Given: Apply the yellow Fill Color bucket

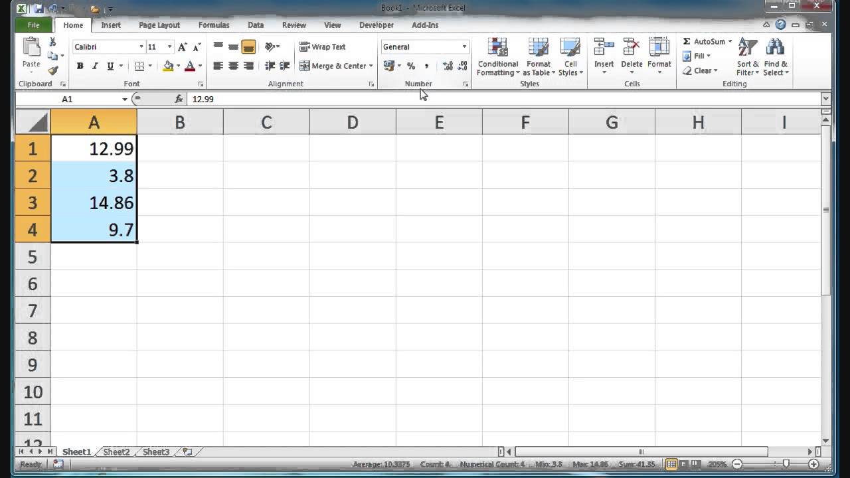Looking at the screenshot, I should (169, 66).
